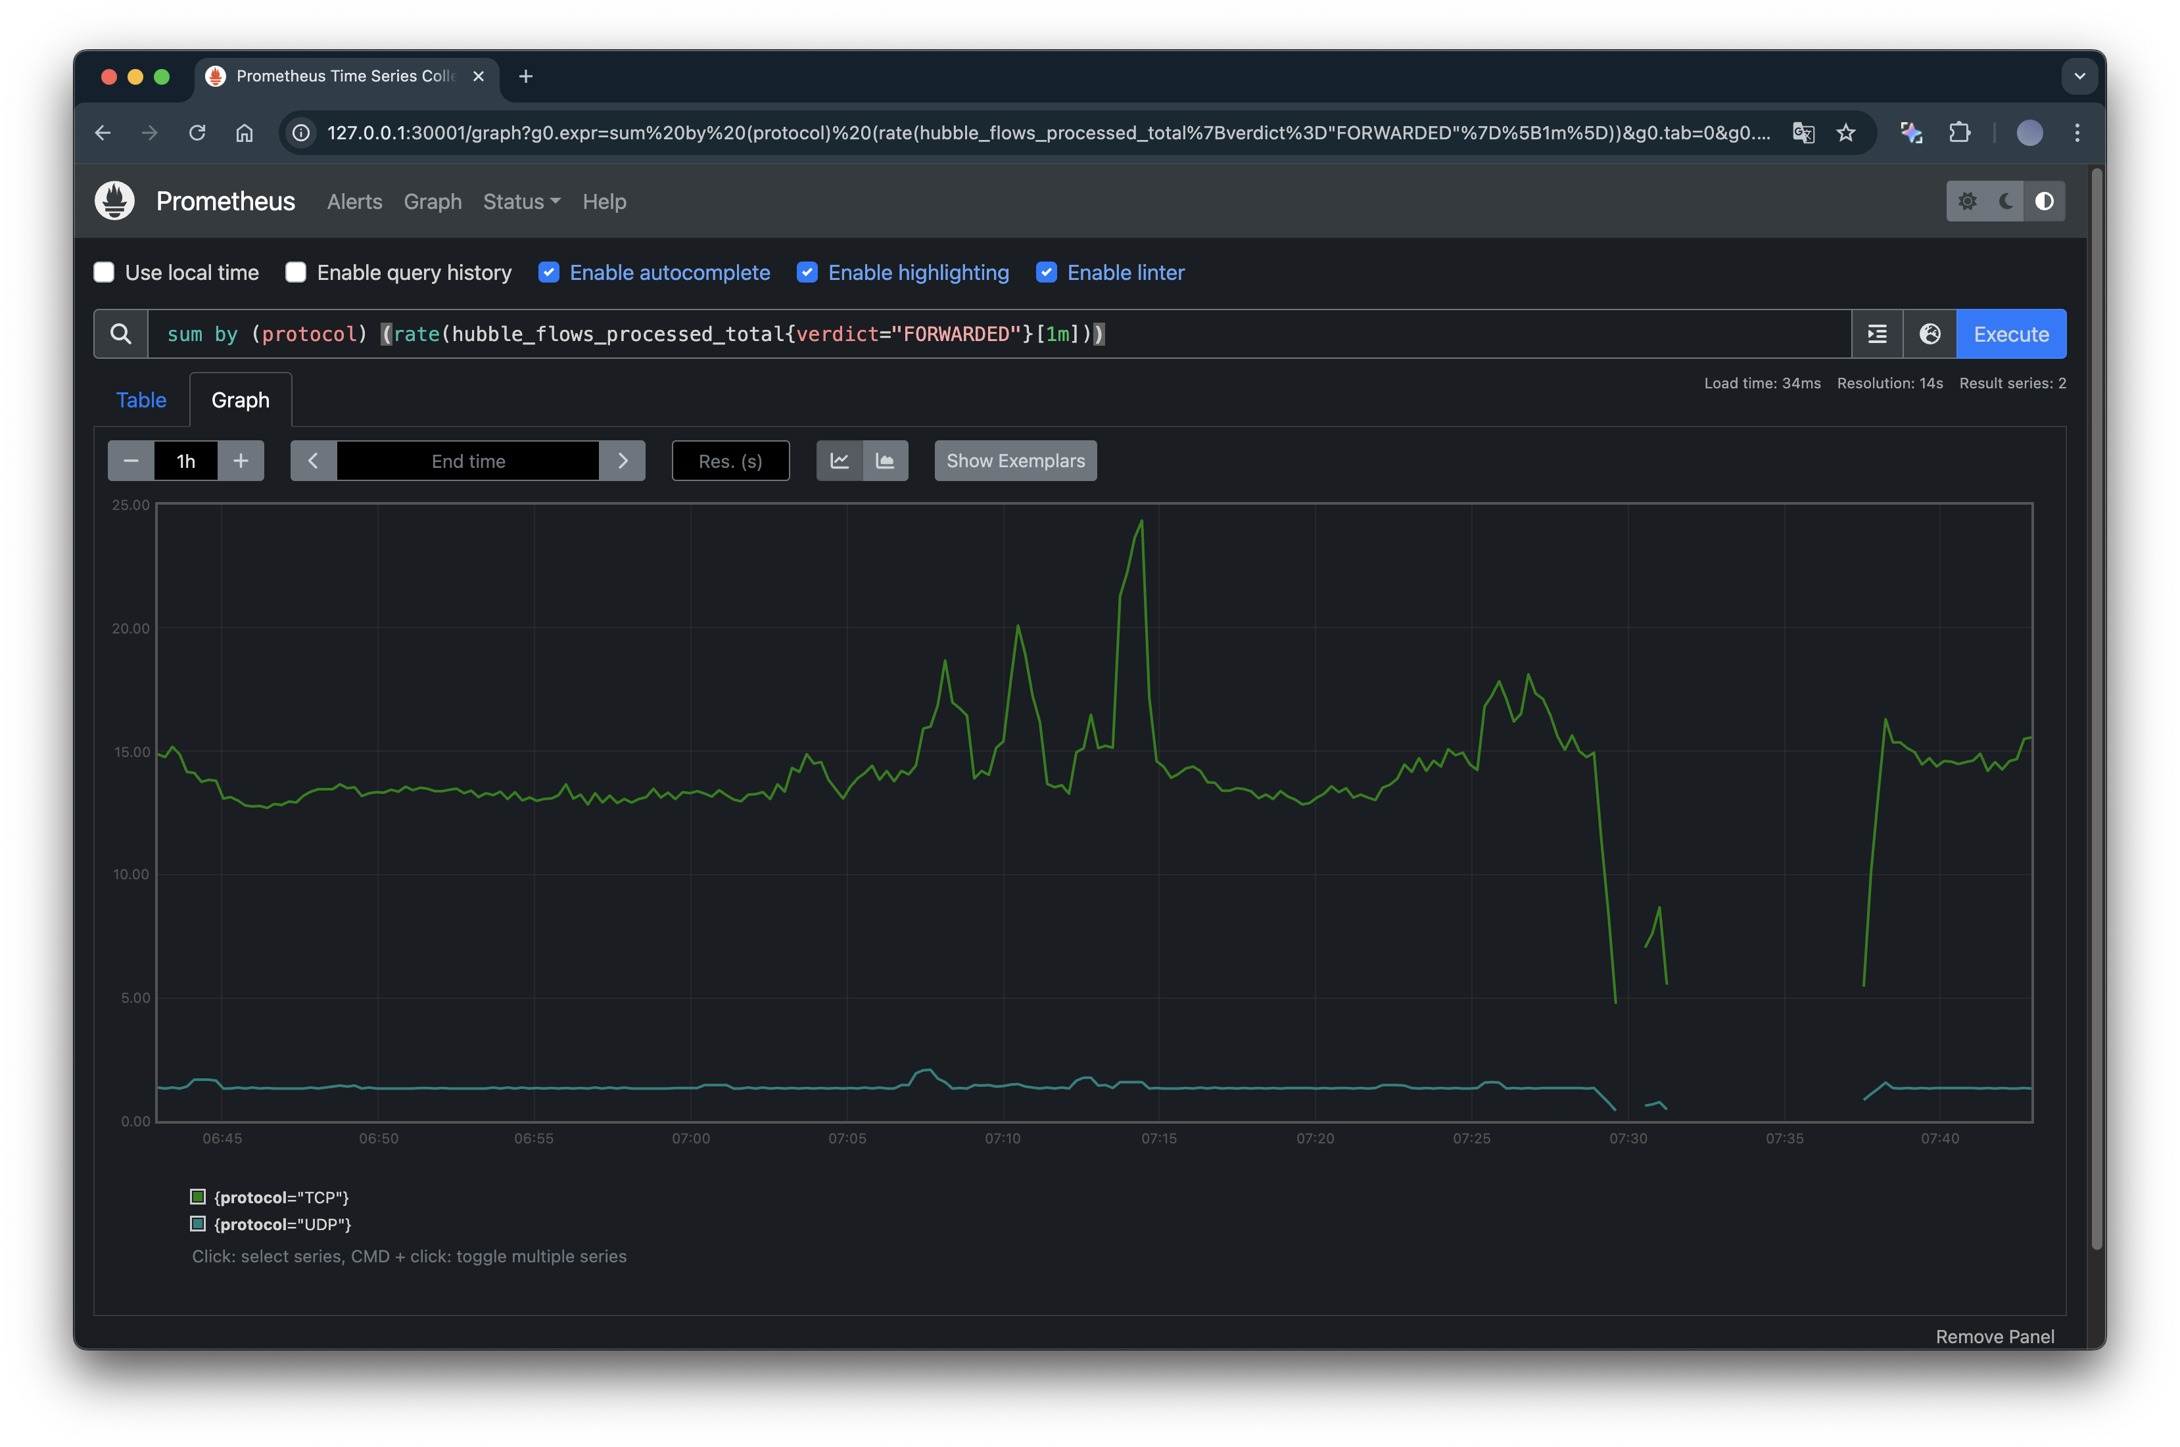Image resolution: width=2180 pixels, height=1447 pixels.
Task: Select the browser-preferred theme contrast icon
Action: (2045, 201)
